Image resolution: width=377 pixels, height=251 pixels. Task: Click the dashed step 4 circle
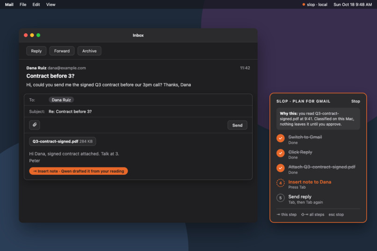(x=280, y=183)
